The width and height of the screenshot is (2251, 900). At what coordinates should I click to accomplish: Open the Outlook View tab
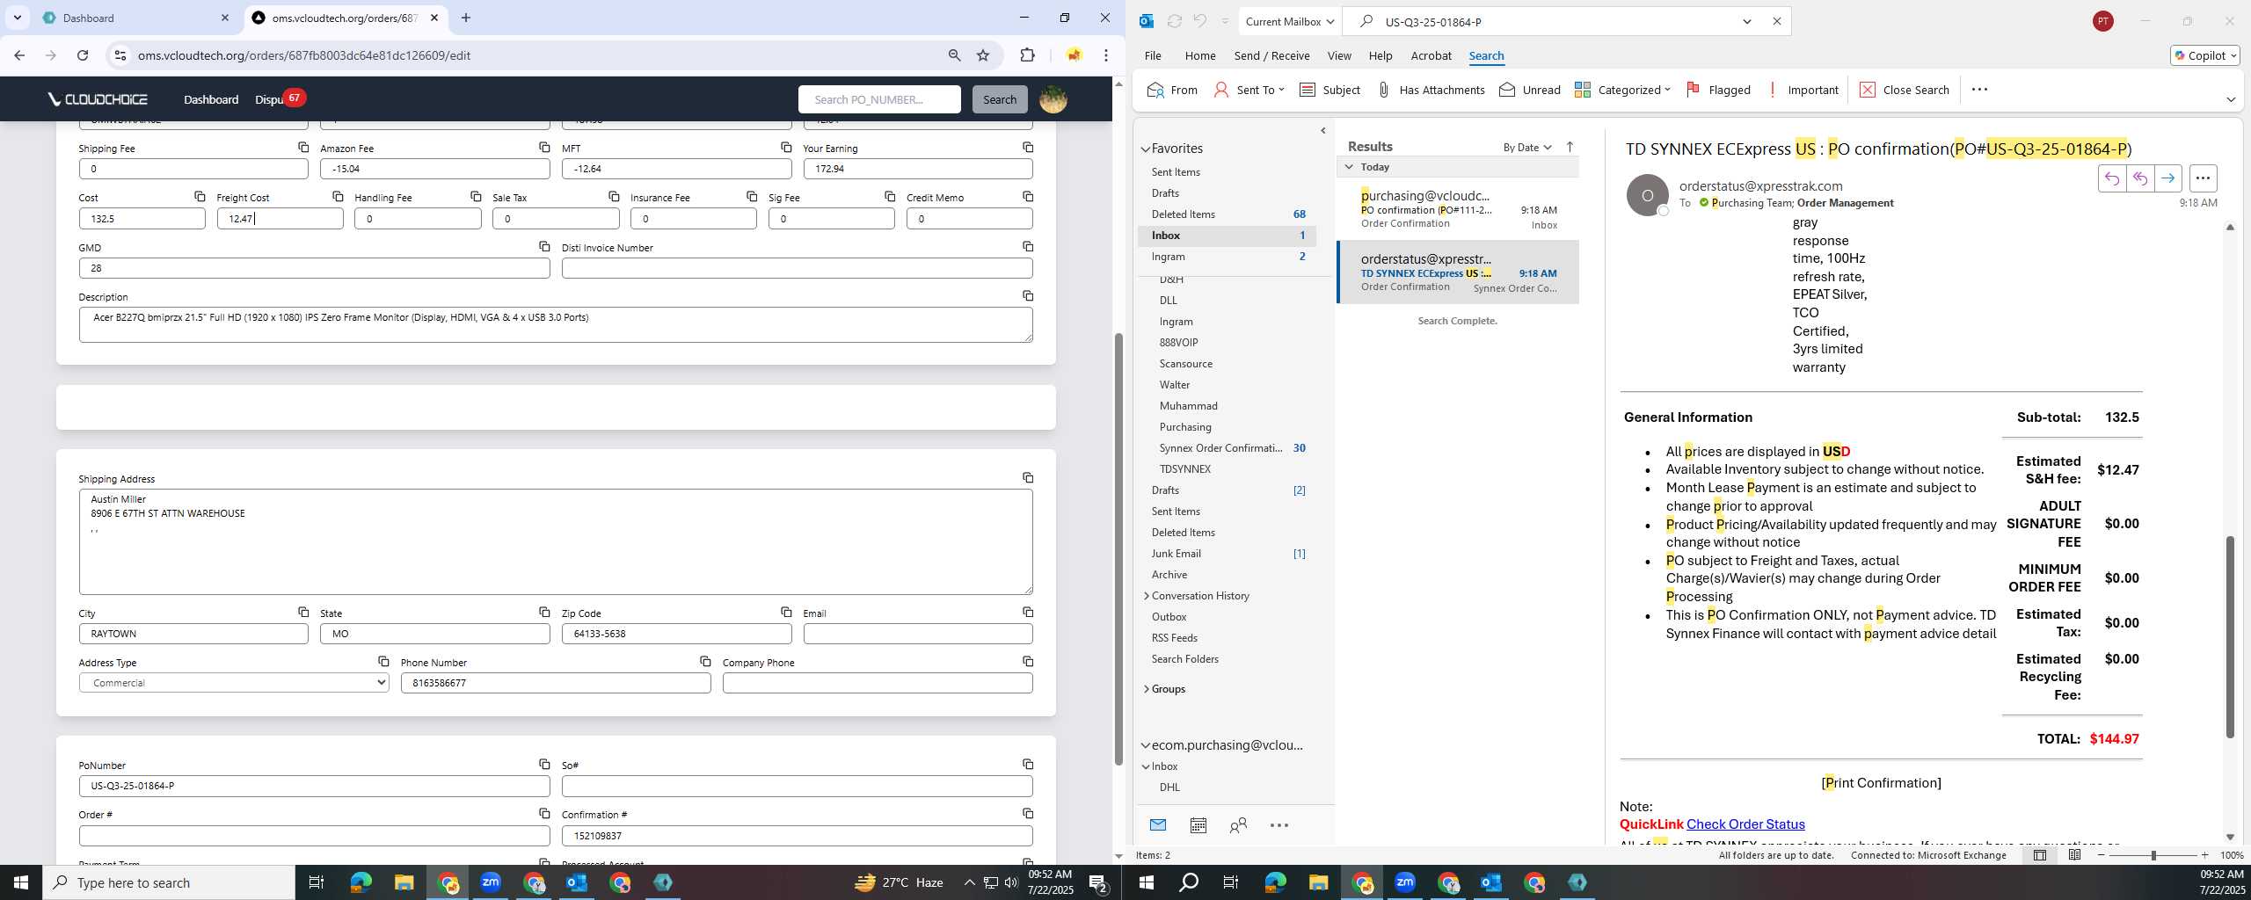click(1338, 55)
